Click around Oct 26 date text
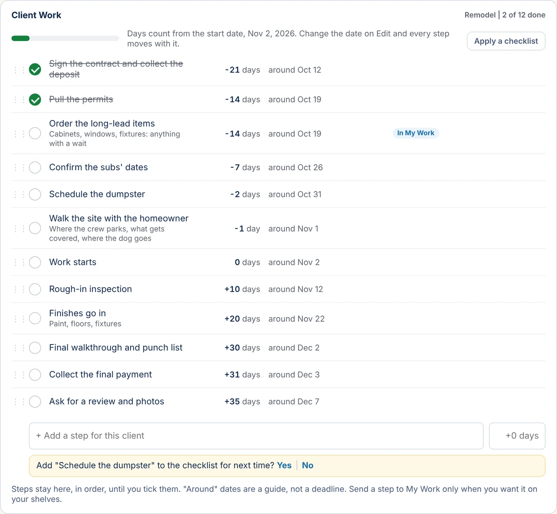The width and height of the screenshot is (557, 514). (x=296, y=167)
